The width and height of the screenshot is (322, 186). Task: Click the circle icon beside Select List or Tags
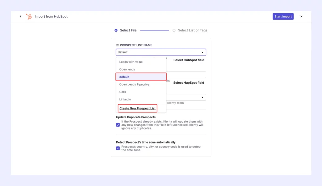pos(174,30)
